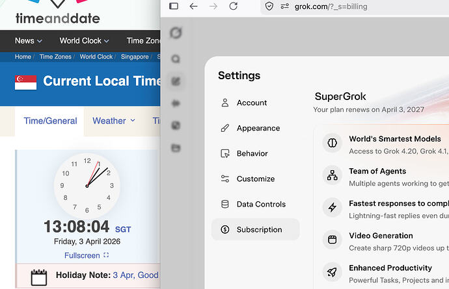Click the Data Controls database icon

point(225,204)
